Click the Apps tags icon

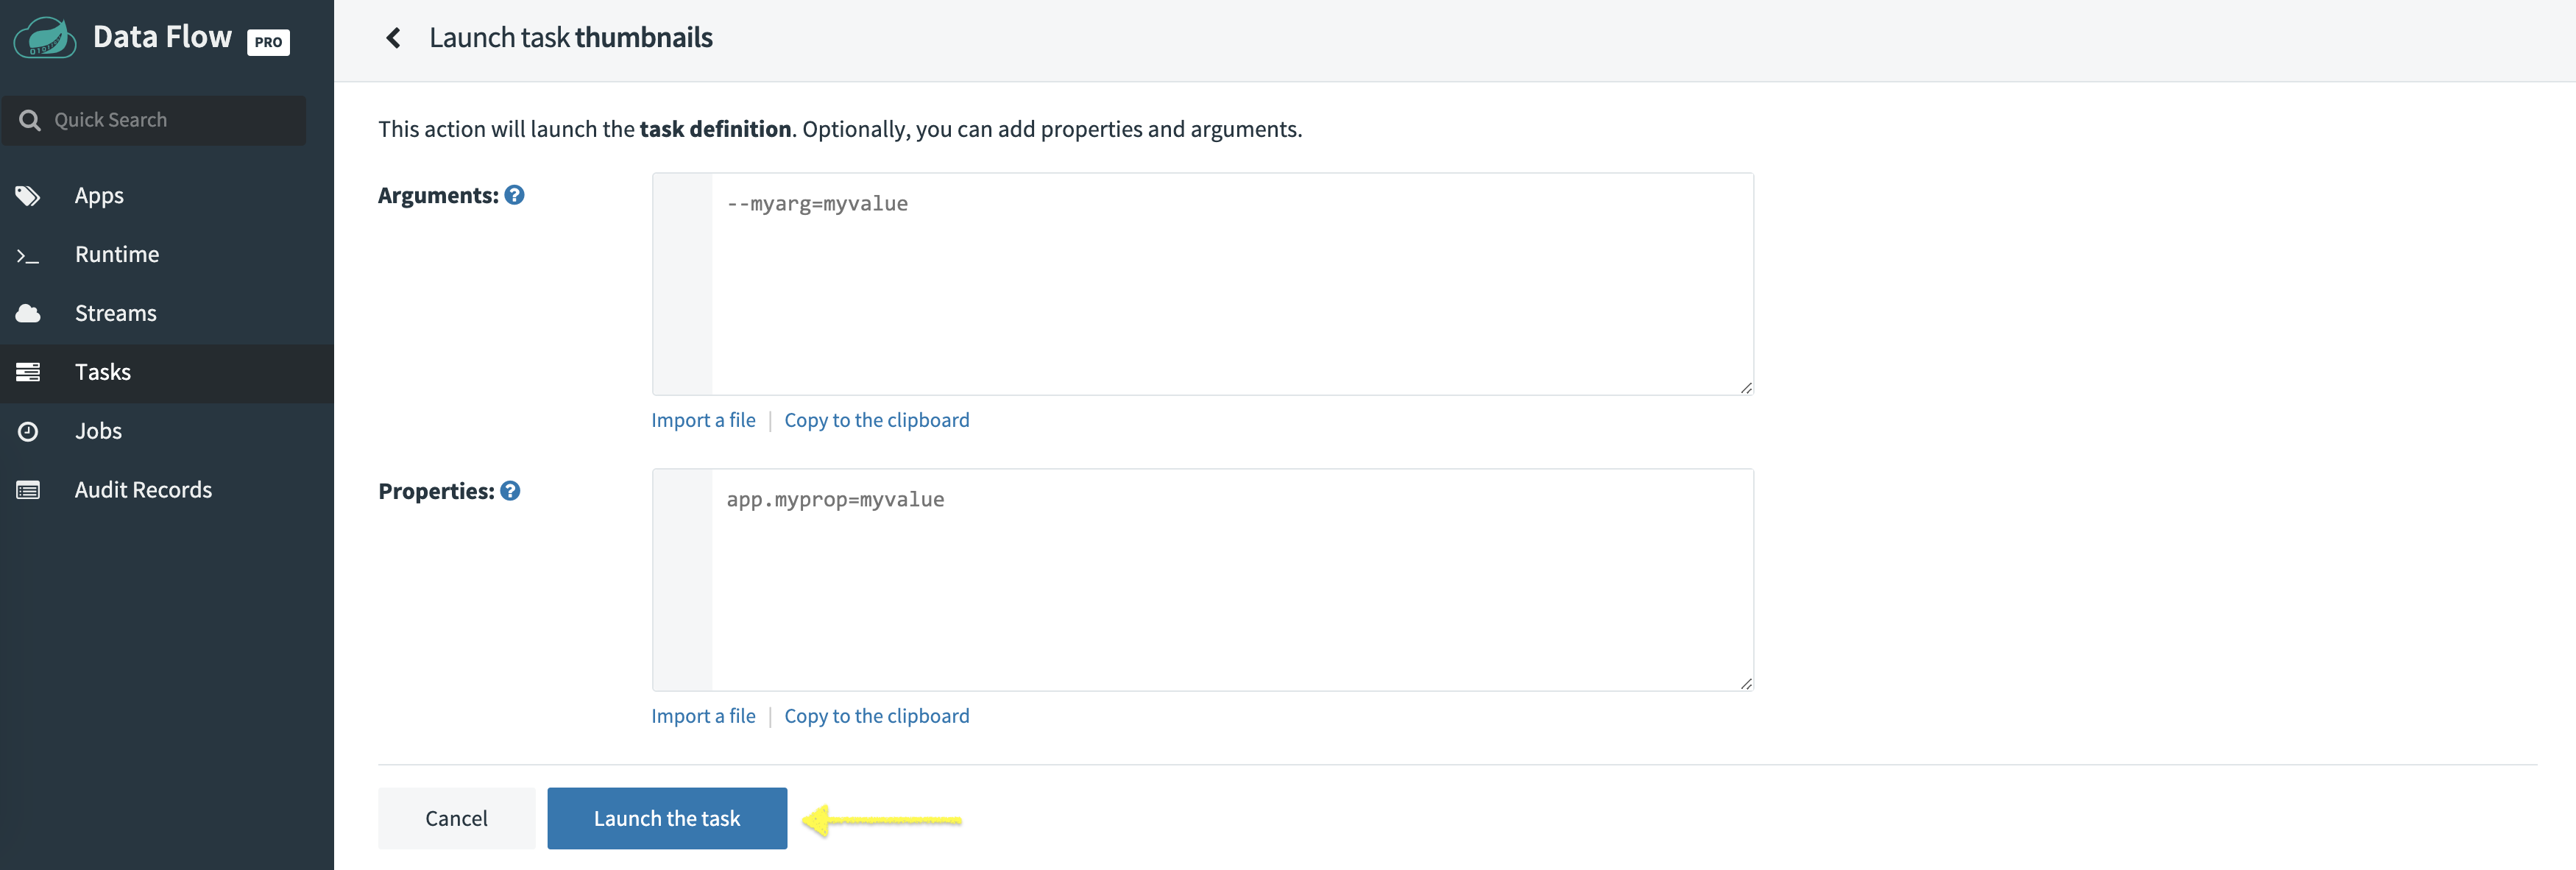28,196
